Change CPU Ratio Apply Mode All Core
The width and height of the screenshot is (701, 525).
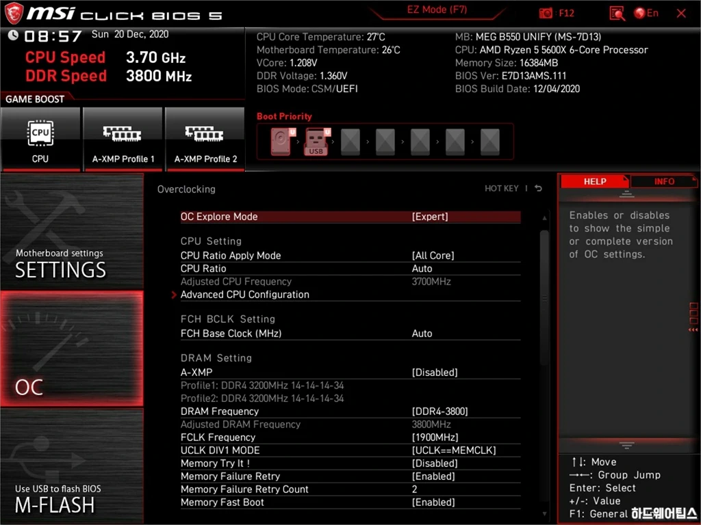tap(350, 256)
